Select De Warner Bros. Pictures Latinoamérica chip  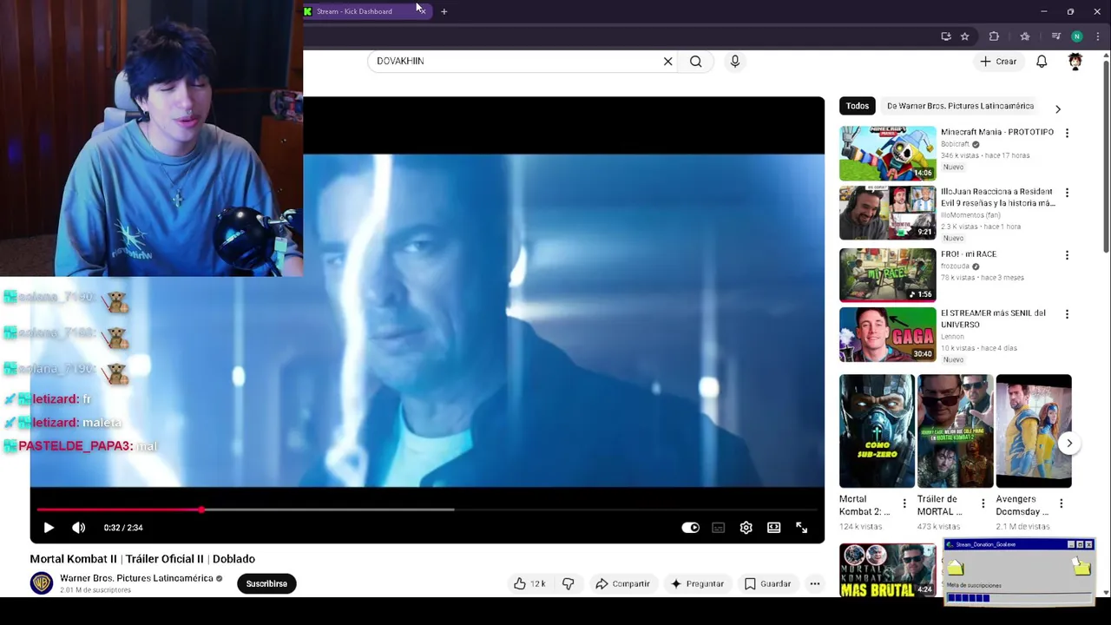960,106
